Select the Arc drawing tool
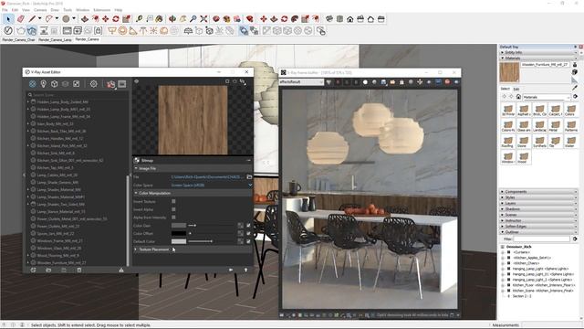 coord(48,19)
